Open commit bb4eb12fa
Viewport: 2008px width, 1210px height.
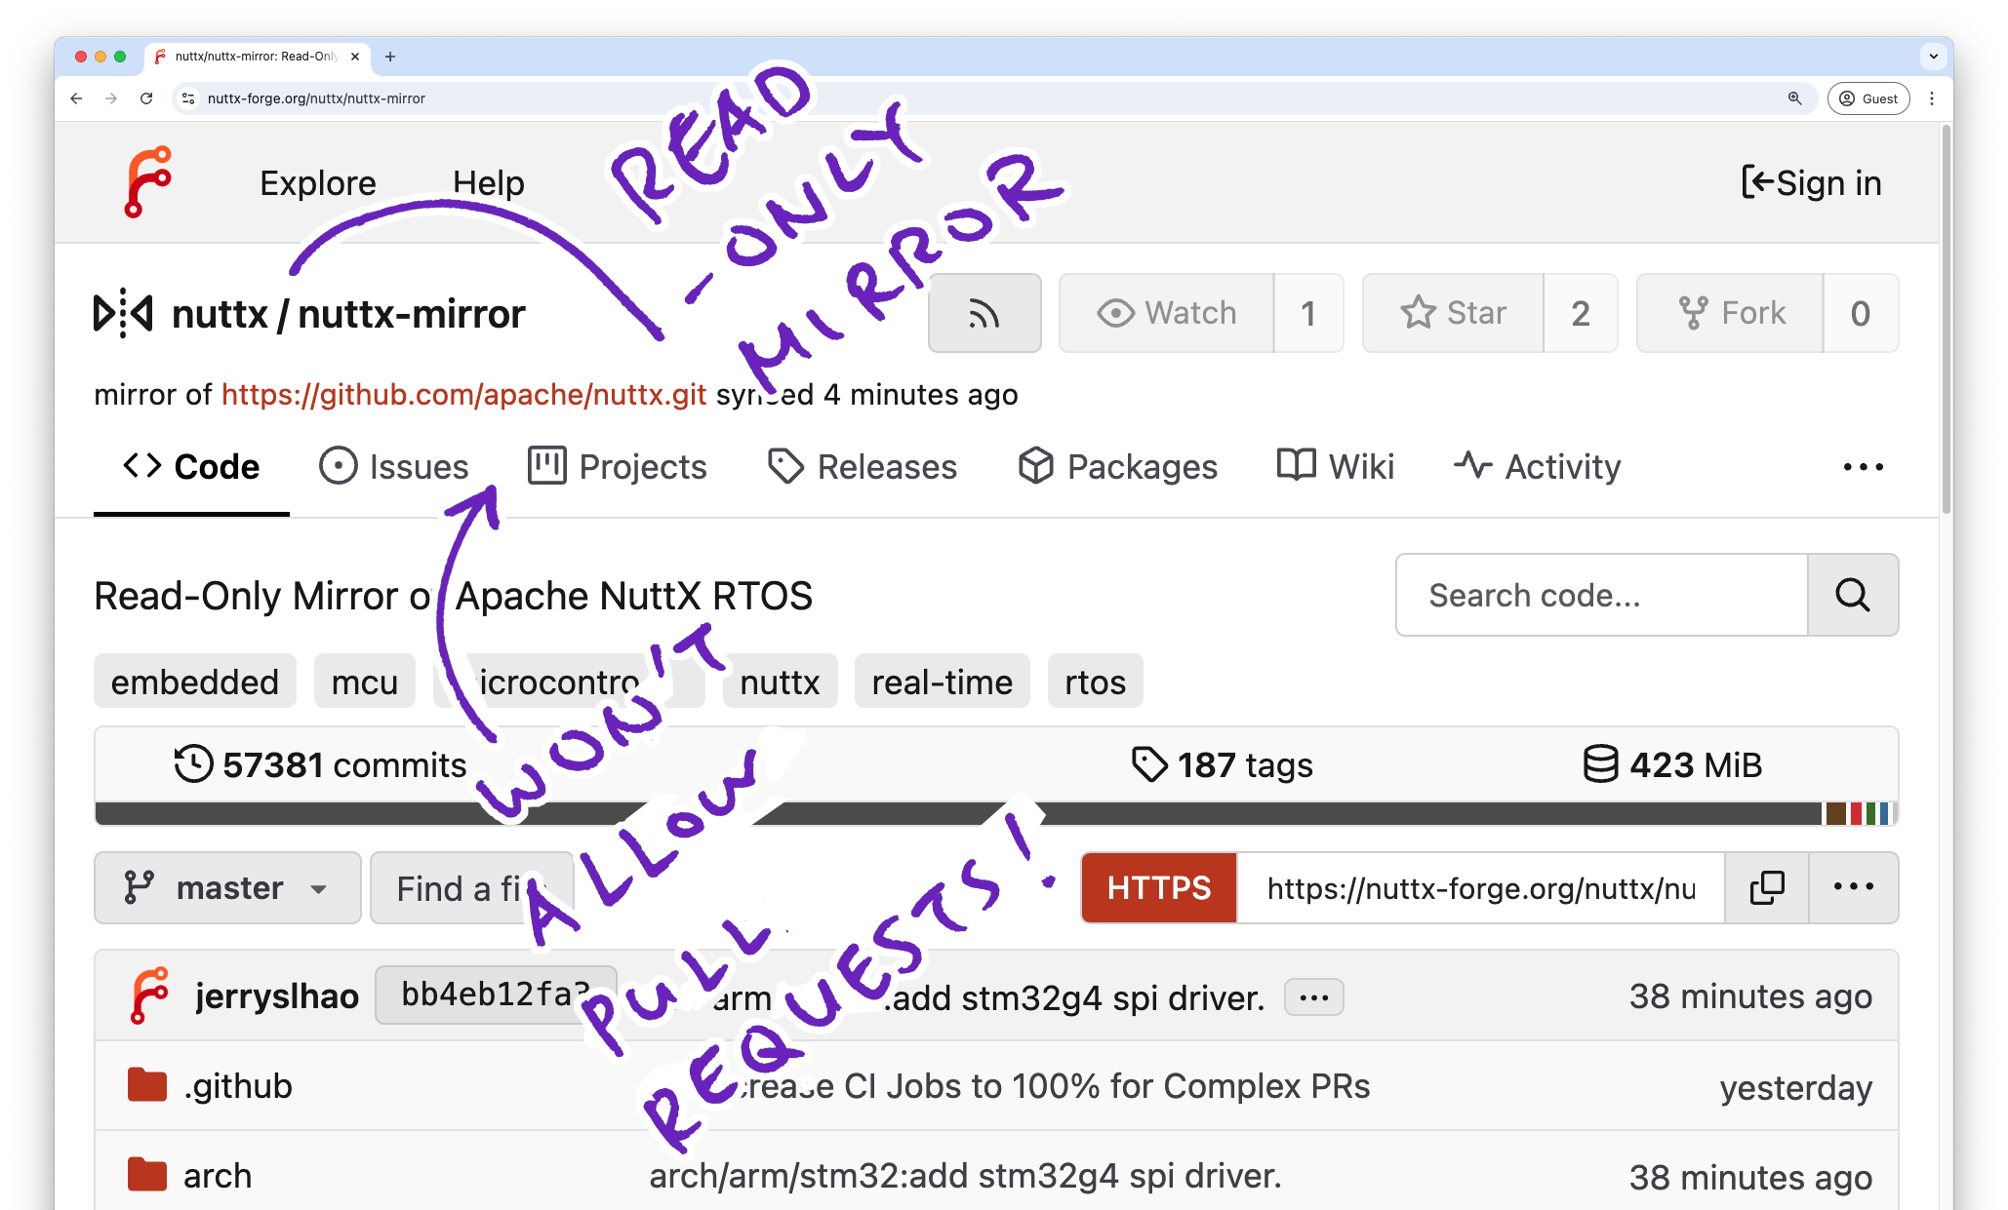[496, 995]
